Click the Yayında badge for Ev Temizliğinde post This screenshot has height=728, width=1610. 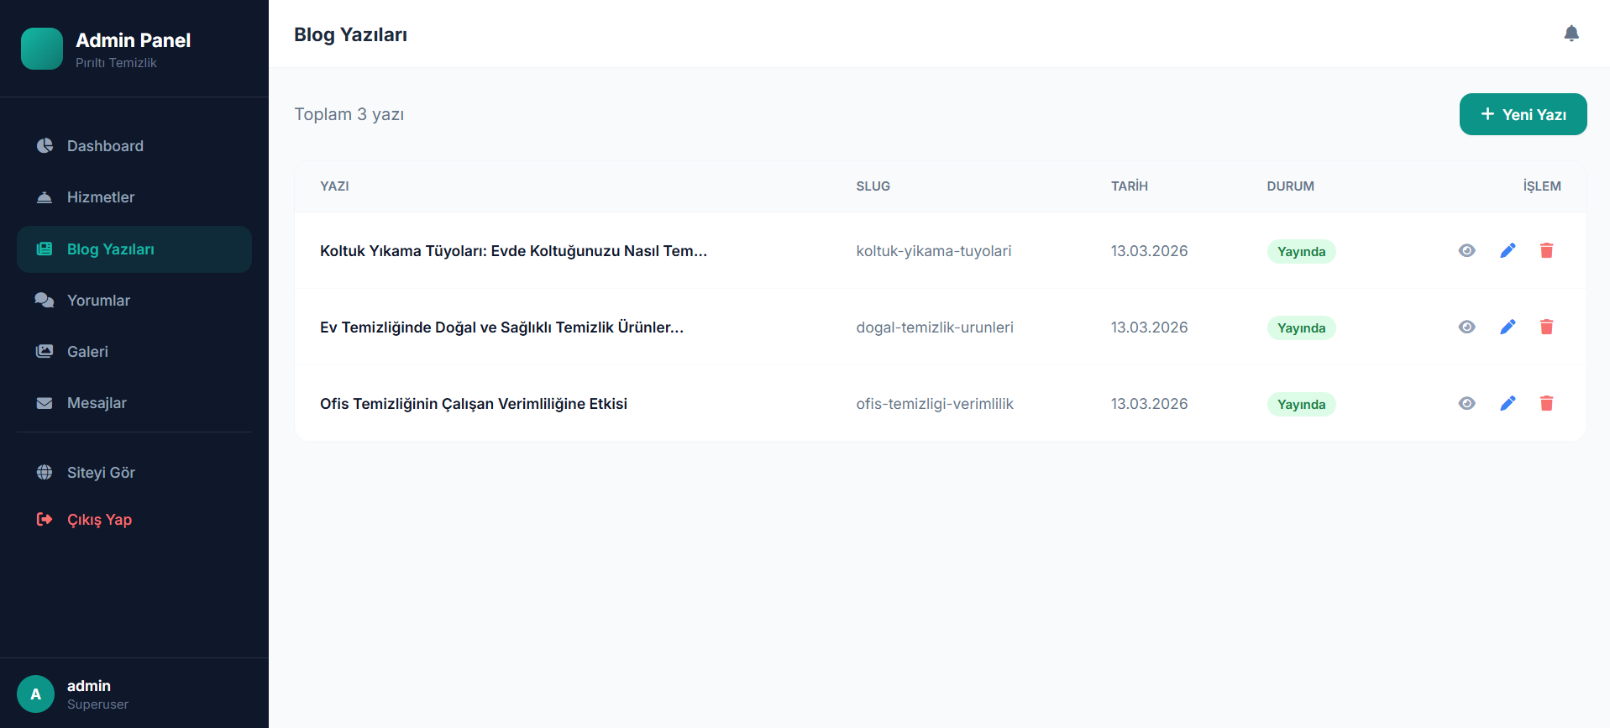[x=1301, y=327]
